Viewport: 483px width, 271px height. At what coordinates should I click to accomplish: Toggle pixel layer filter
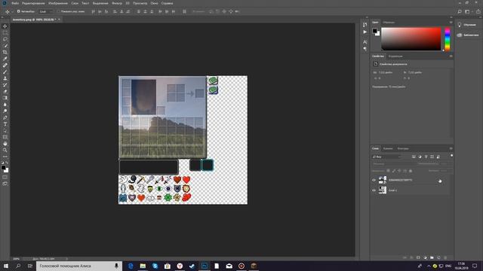[x=414, y=157]
